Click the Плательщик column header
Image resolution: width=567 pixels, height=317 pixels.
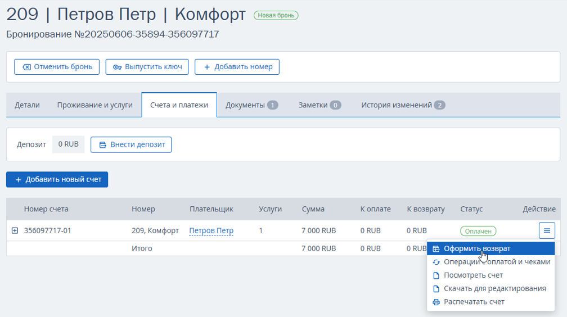tap(211, 209)
